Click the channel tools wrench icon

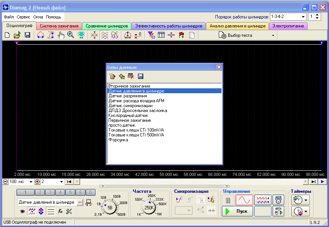[69, 211]
